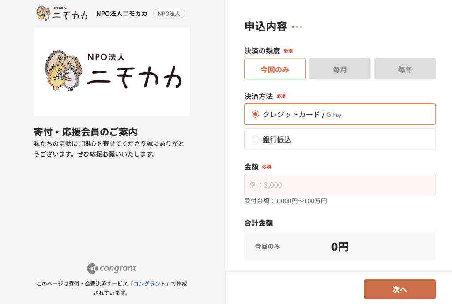Click the 金額 donation amount input field
452x304 pixels.
coord(340,184)
